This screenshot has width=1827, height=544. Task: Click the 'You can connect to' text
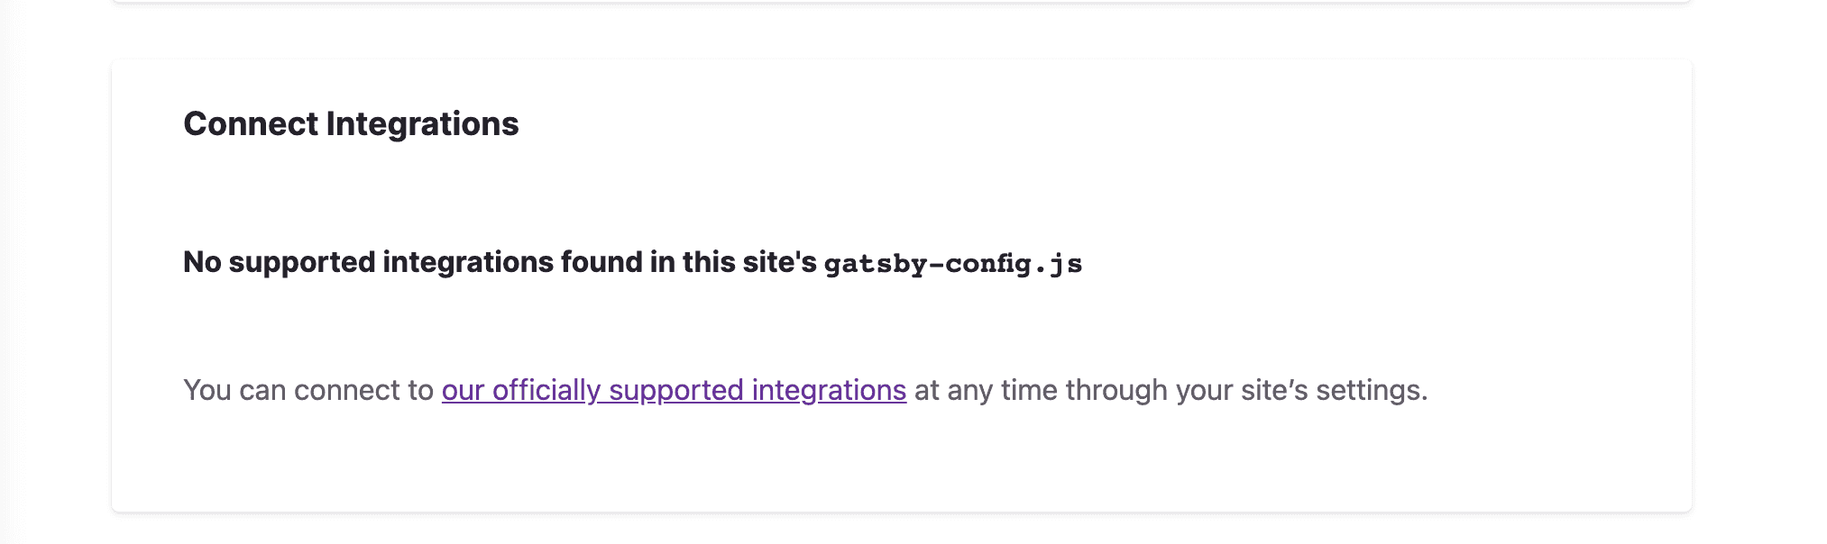[308, 390]
